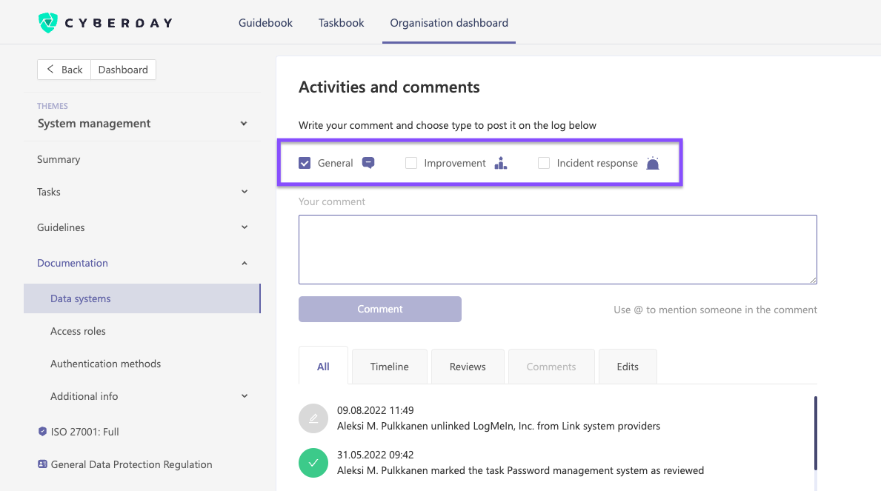Expand the Tasks section chevron
Screen dimensions: 881x491
tap(244, 191)
